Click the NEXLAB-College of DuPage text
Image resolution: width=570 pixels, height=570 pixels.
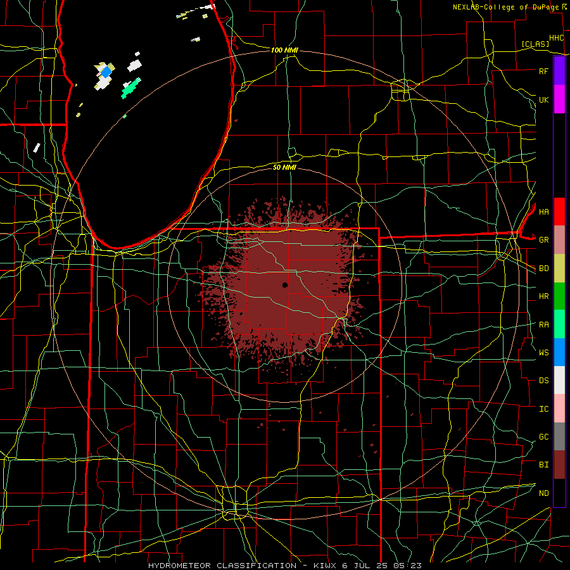[505, 7]
